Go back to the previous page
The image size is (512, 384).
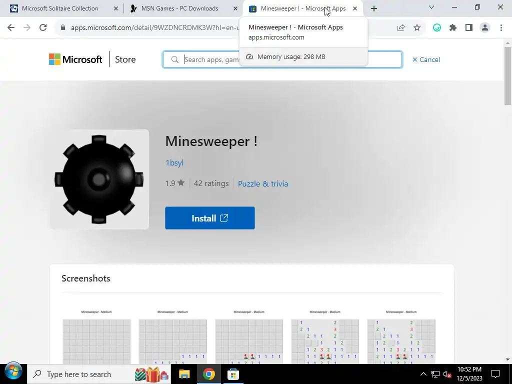(11, 28)
